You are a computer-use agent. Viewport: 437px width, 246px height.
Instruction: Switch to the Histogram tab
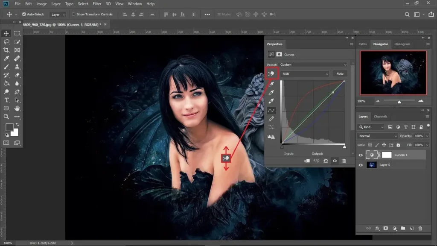click(x=402, y=44)
